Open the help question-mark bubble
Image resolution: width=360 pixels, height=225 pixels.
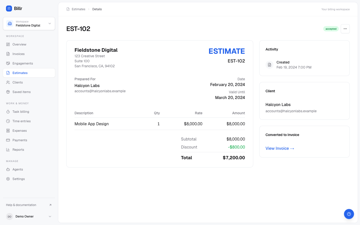click(x=349, y=214)
